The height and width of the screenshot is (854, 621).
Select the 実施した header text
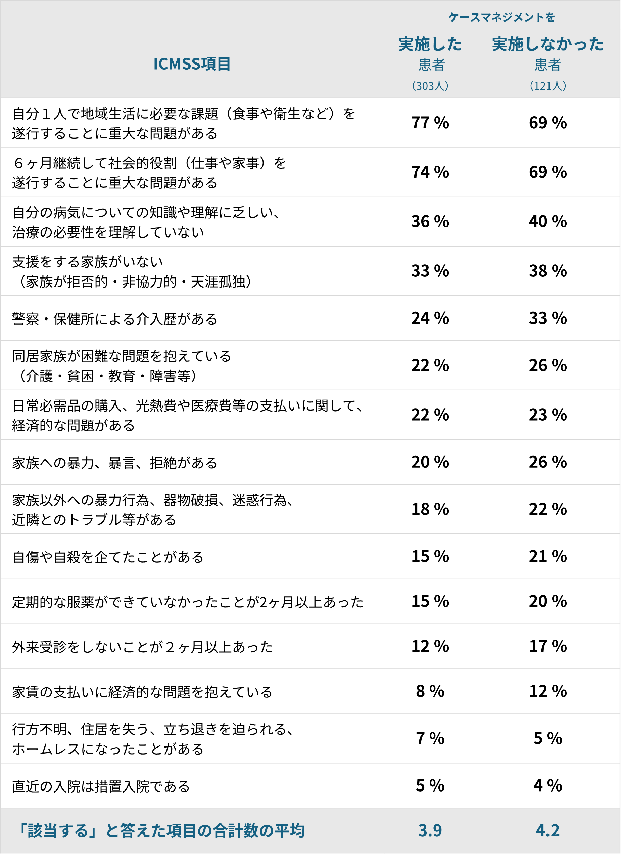[x=430, y=44]
